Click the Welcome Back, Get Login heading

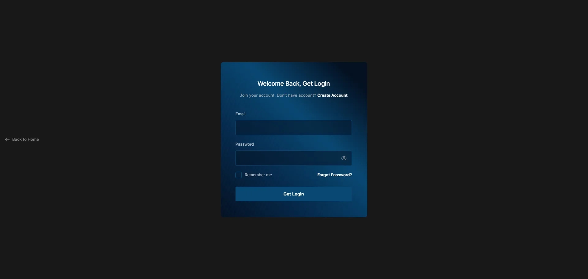pos(293,84)
